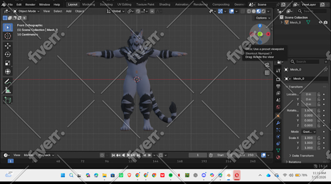This screenshot has height=184, width=331.
Task: Open Global transform orientation dropdown
Action: [x=116, y=11]
